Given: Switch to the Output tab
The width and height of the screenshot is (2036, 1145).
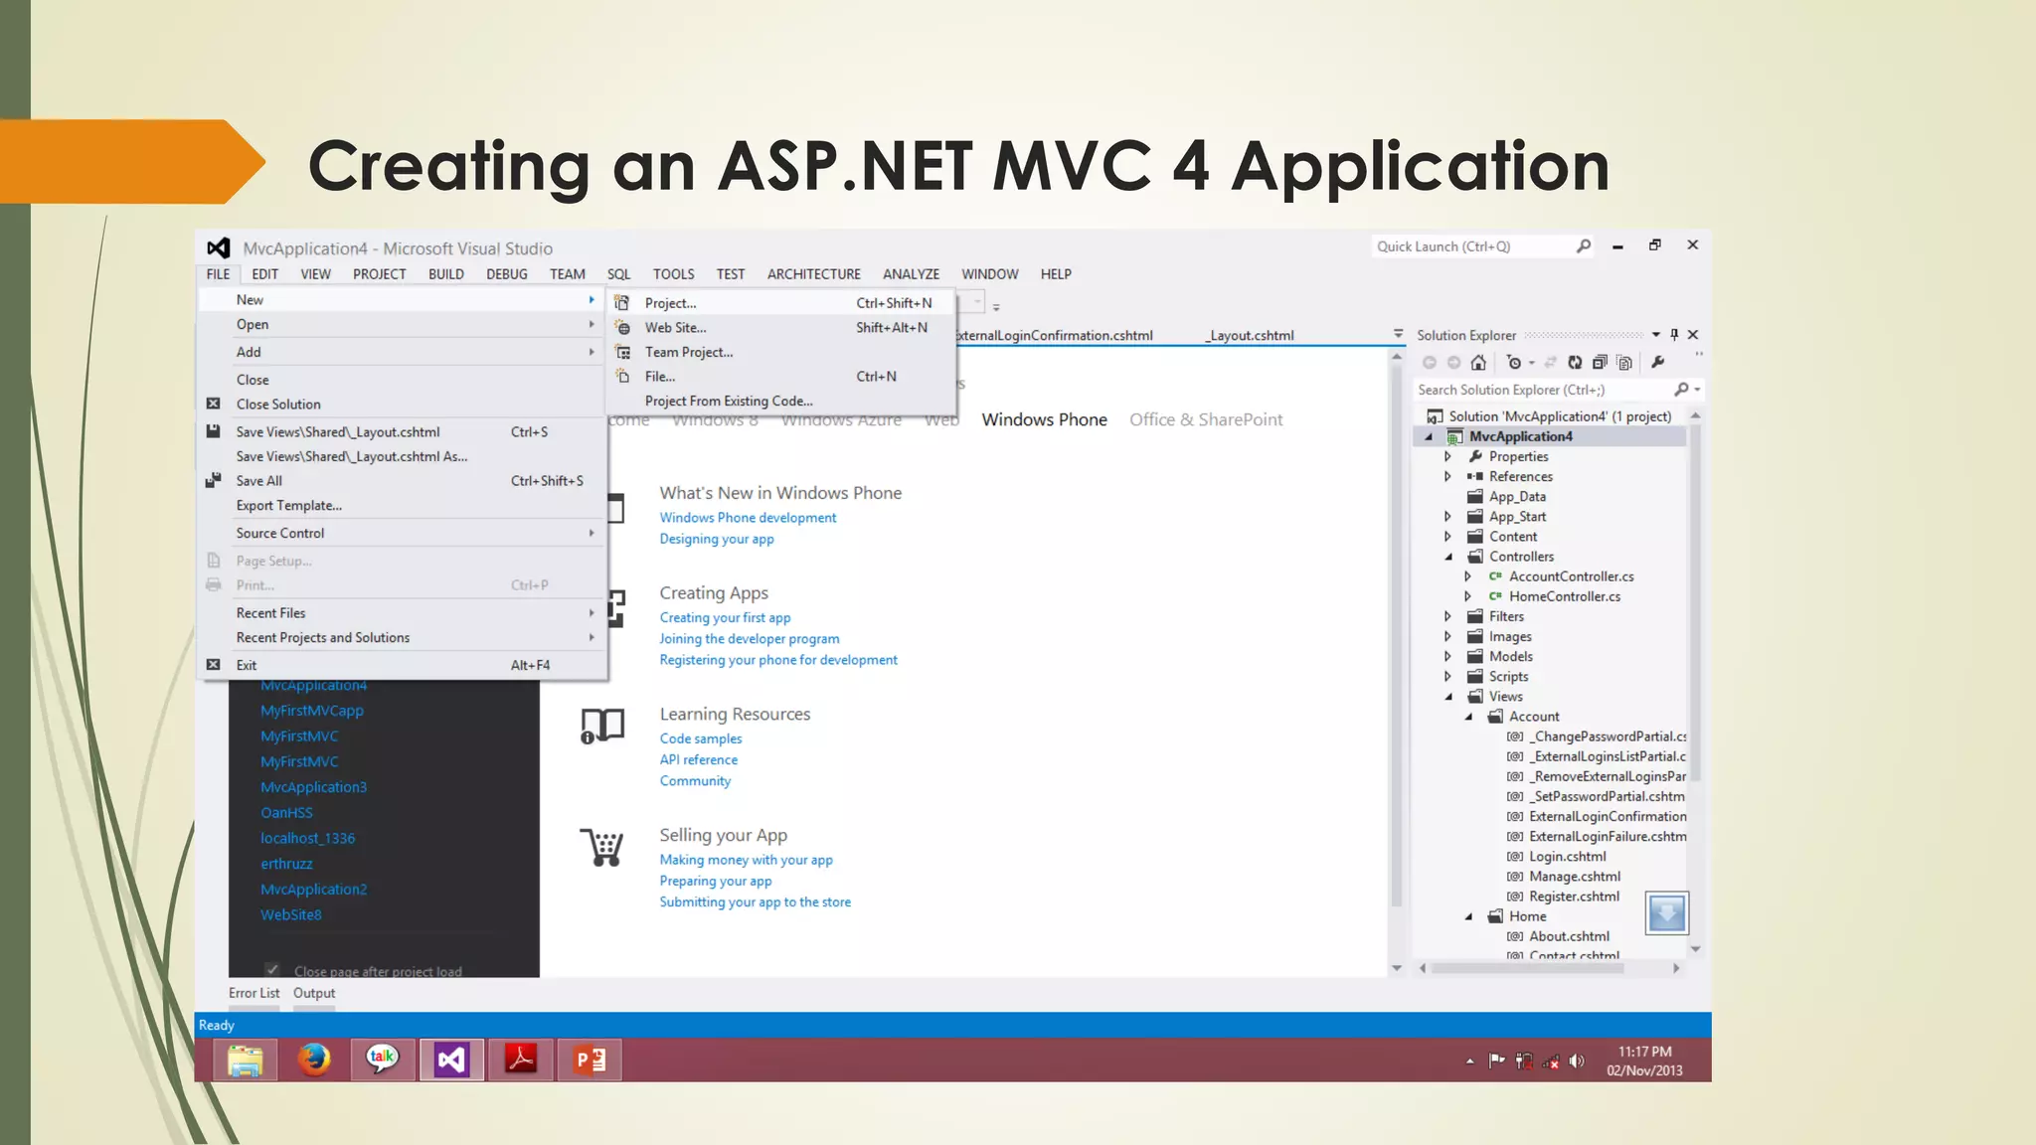Looking at the screenshot, I should pos(314,993).
